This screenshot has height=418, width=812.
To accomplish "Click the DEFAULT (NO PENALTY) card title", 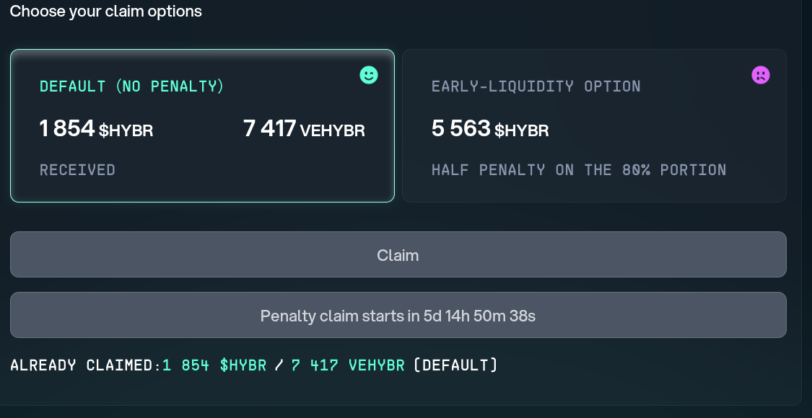I will coord(132,86).
